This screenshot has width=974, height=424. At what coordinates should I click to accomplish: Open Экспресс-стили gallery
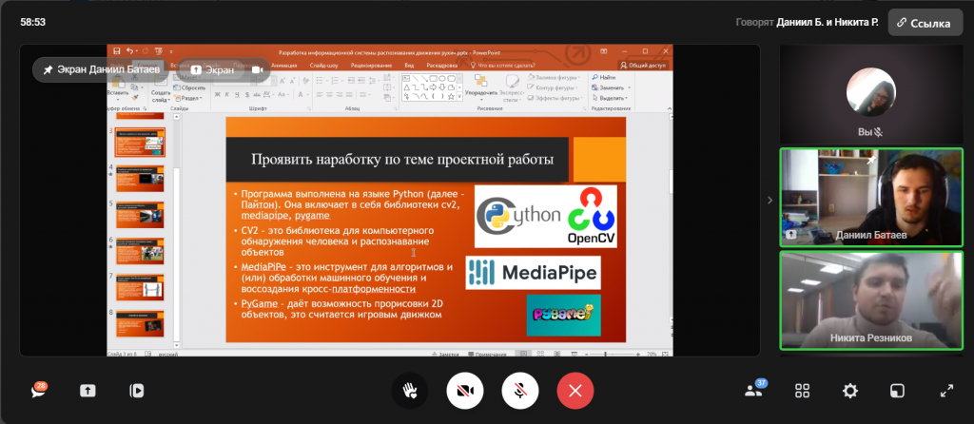512,88
